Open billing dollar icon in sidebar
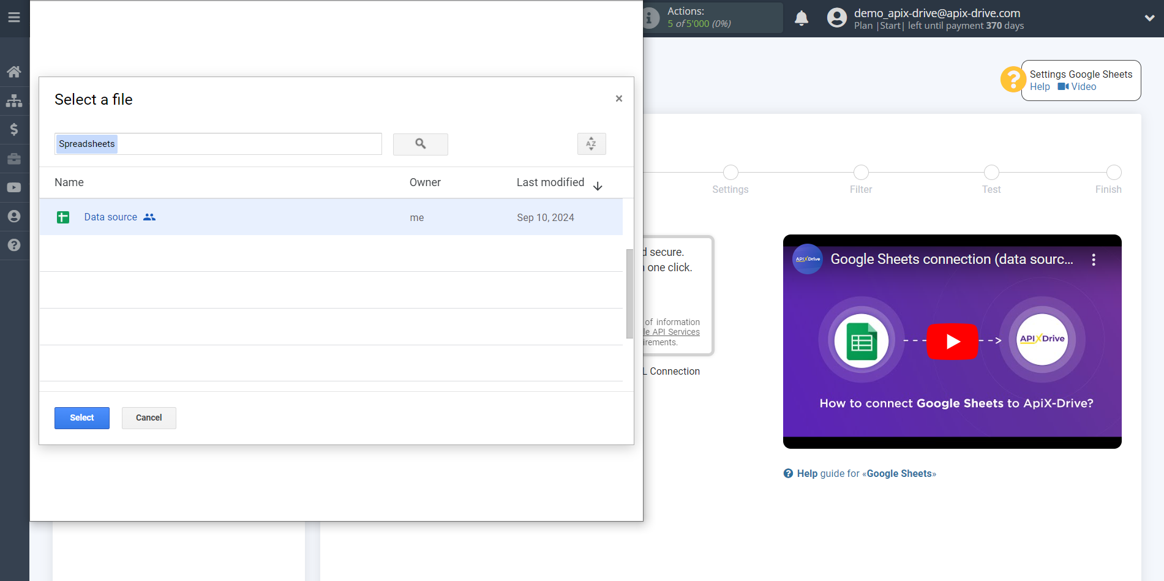This screenshot has width=1164, height=581. pos(14,129)
